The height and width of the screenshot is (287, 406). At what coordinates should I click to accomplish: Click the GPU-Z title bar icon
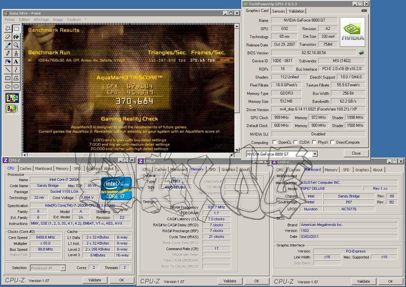coord(246,4)
